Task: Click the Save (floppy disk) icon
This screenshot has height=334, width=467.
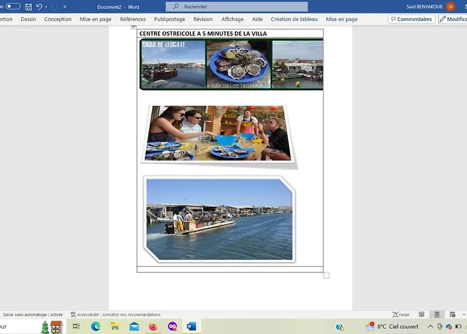Action: pyautogui.click(x=29, y=7)
